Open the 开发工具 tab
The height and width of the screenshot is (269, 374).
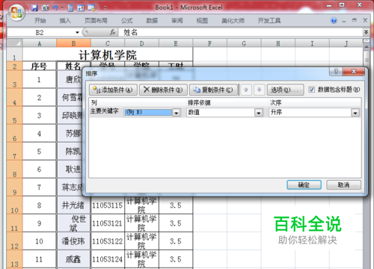tap(269, 20)
